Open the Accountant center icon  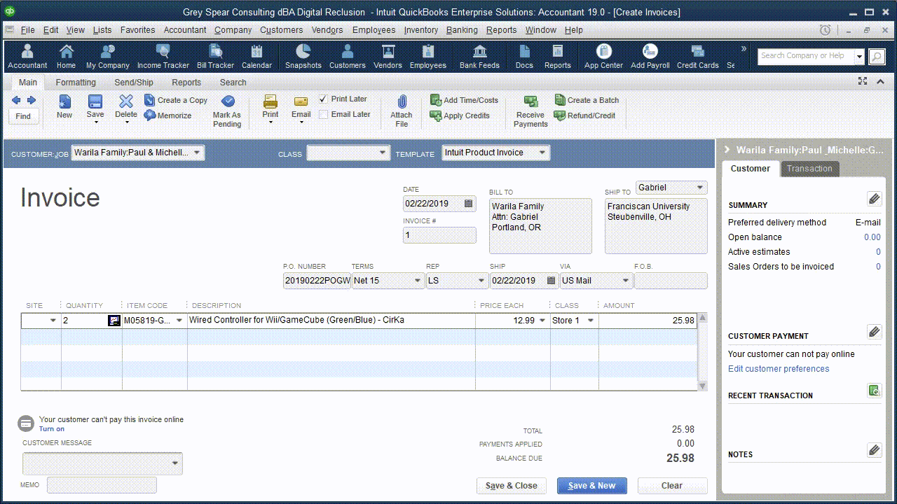pos(27,56)
